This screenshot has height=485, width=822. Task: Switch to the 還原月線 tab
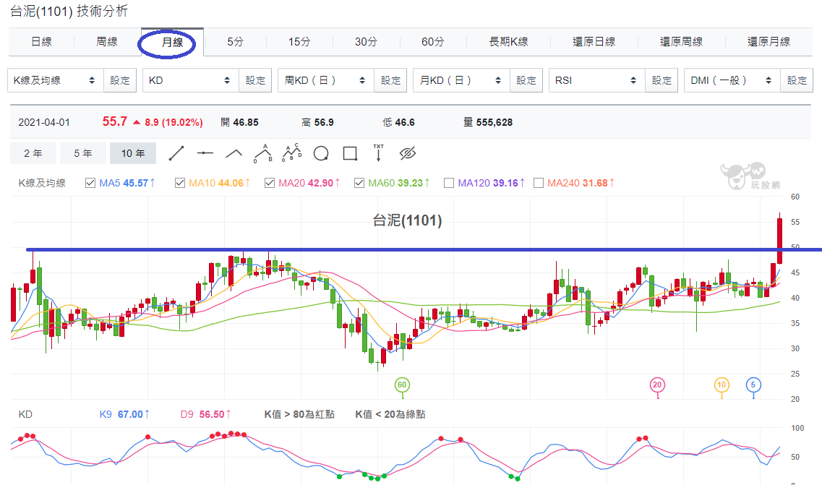[769, 42]
